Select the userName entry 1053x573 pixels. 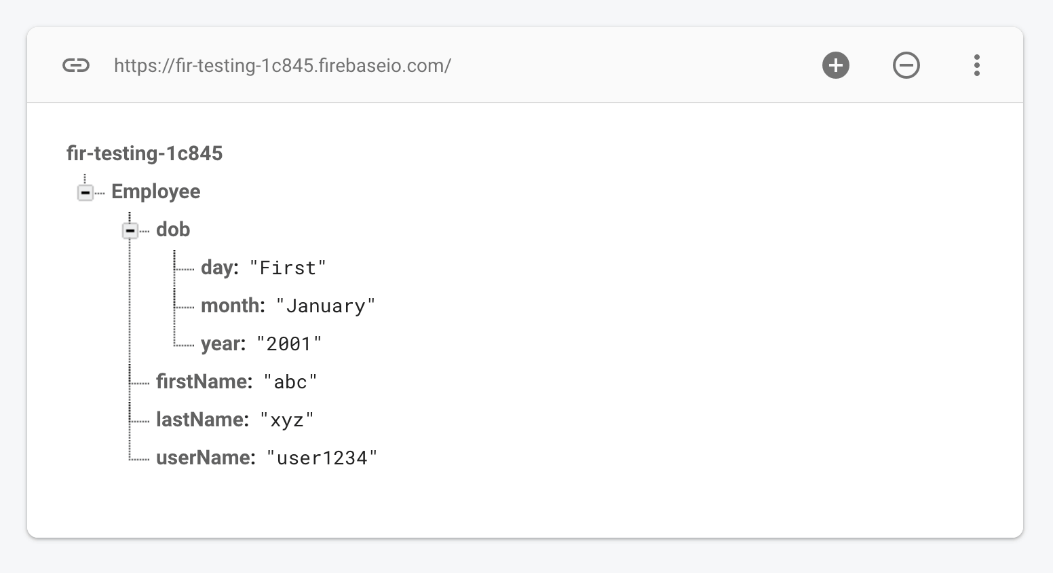click(x=203, y=458)
